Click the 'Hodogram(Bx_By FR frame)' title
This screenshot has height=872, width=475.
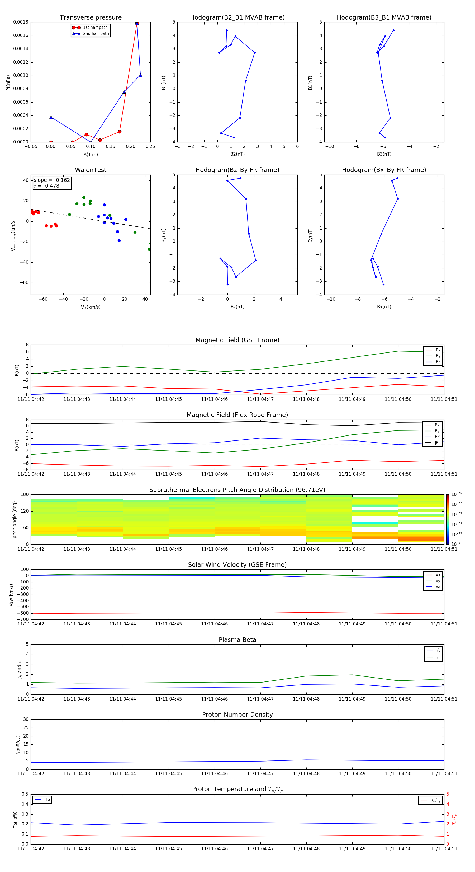(x=384, y=170)
